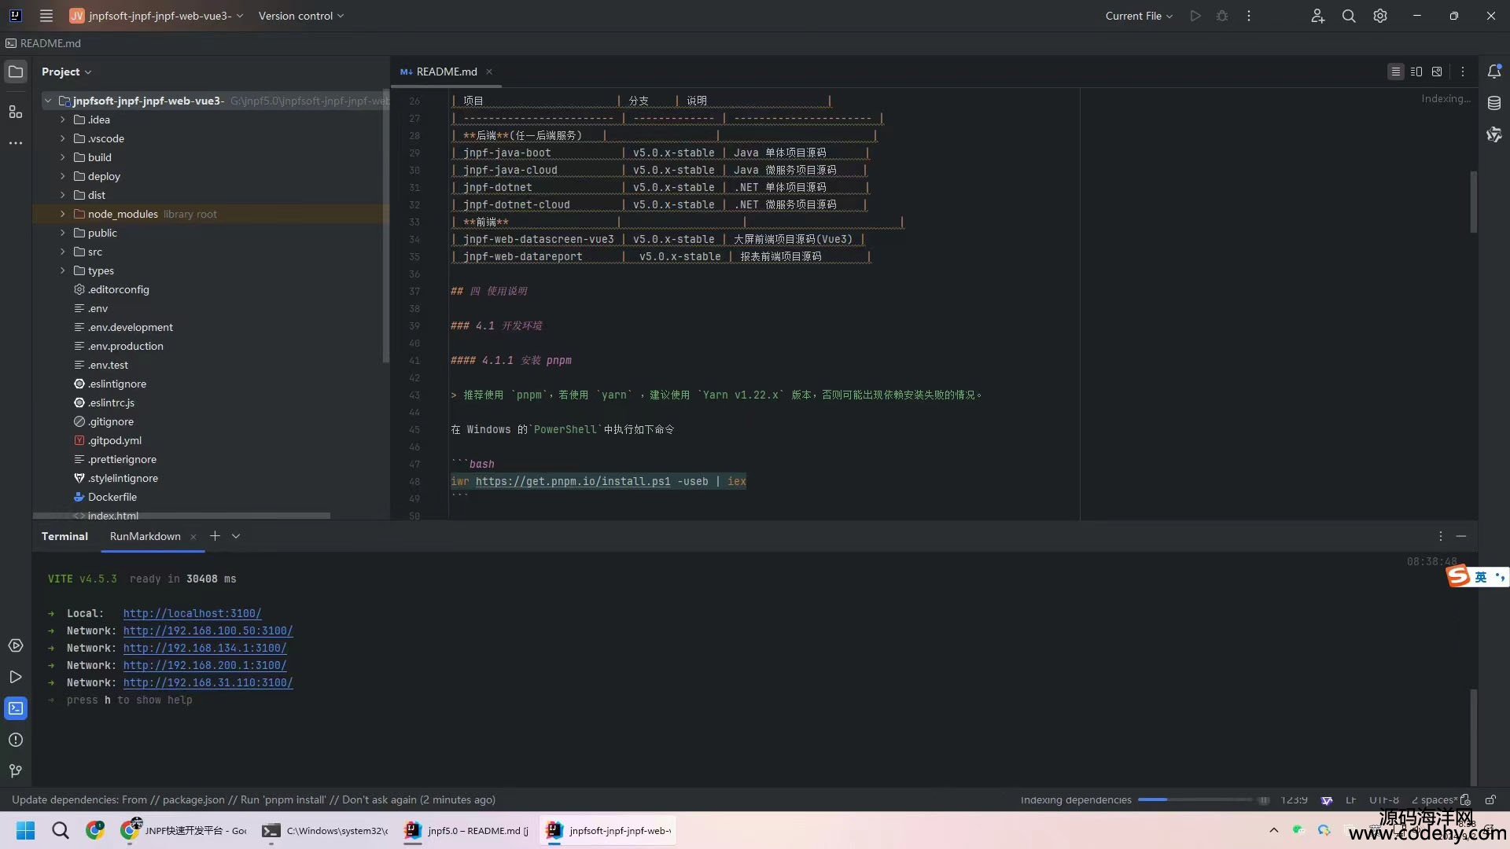The height and width of the screenshot is (849, 1510).
Task: Close the RunMarkdown terminal tab
Action: click(193, 537)
